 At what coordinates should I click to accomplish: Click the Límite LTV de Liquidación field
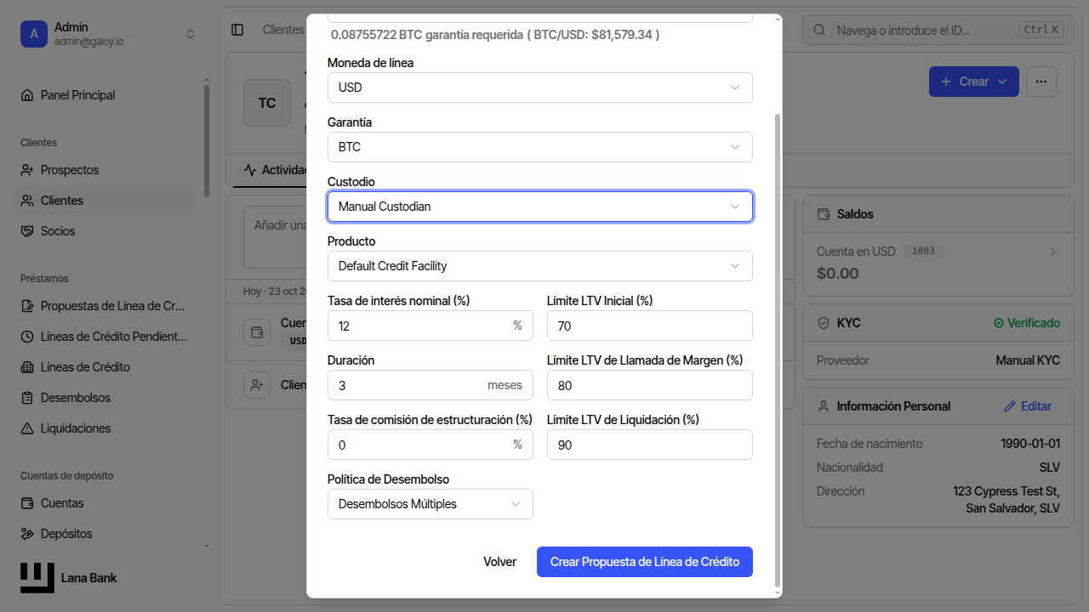coord(650,445)
